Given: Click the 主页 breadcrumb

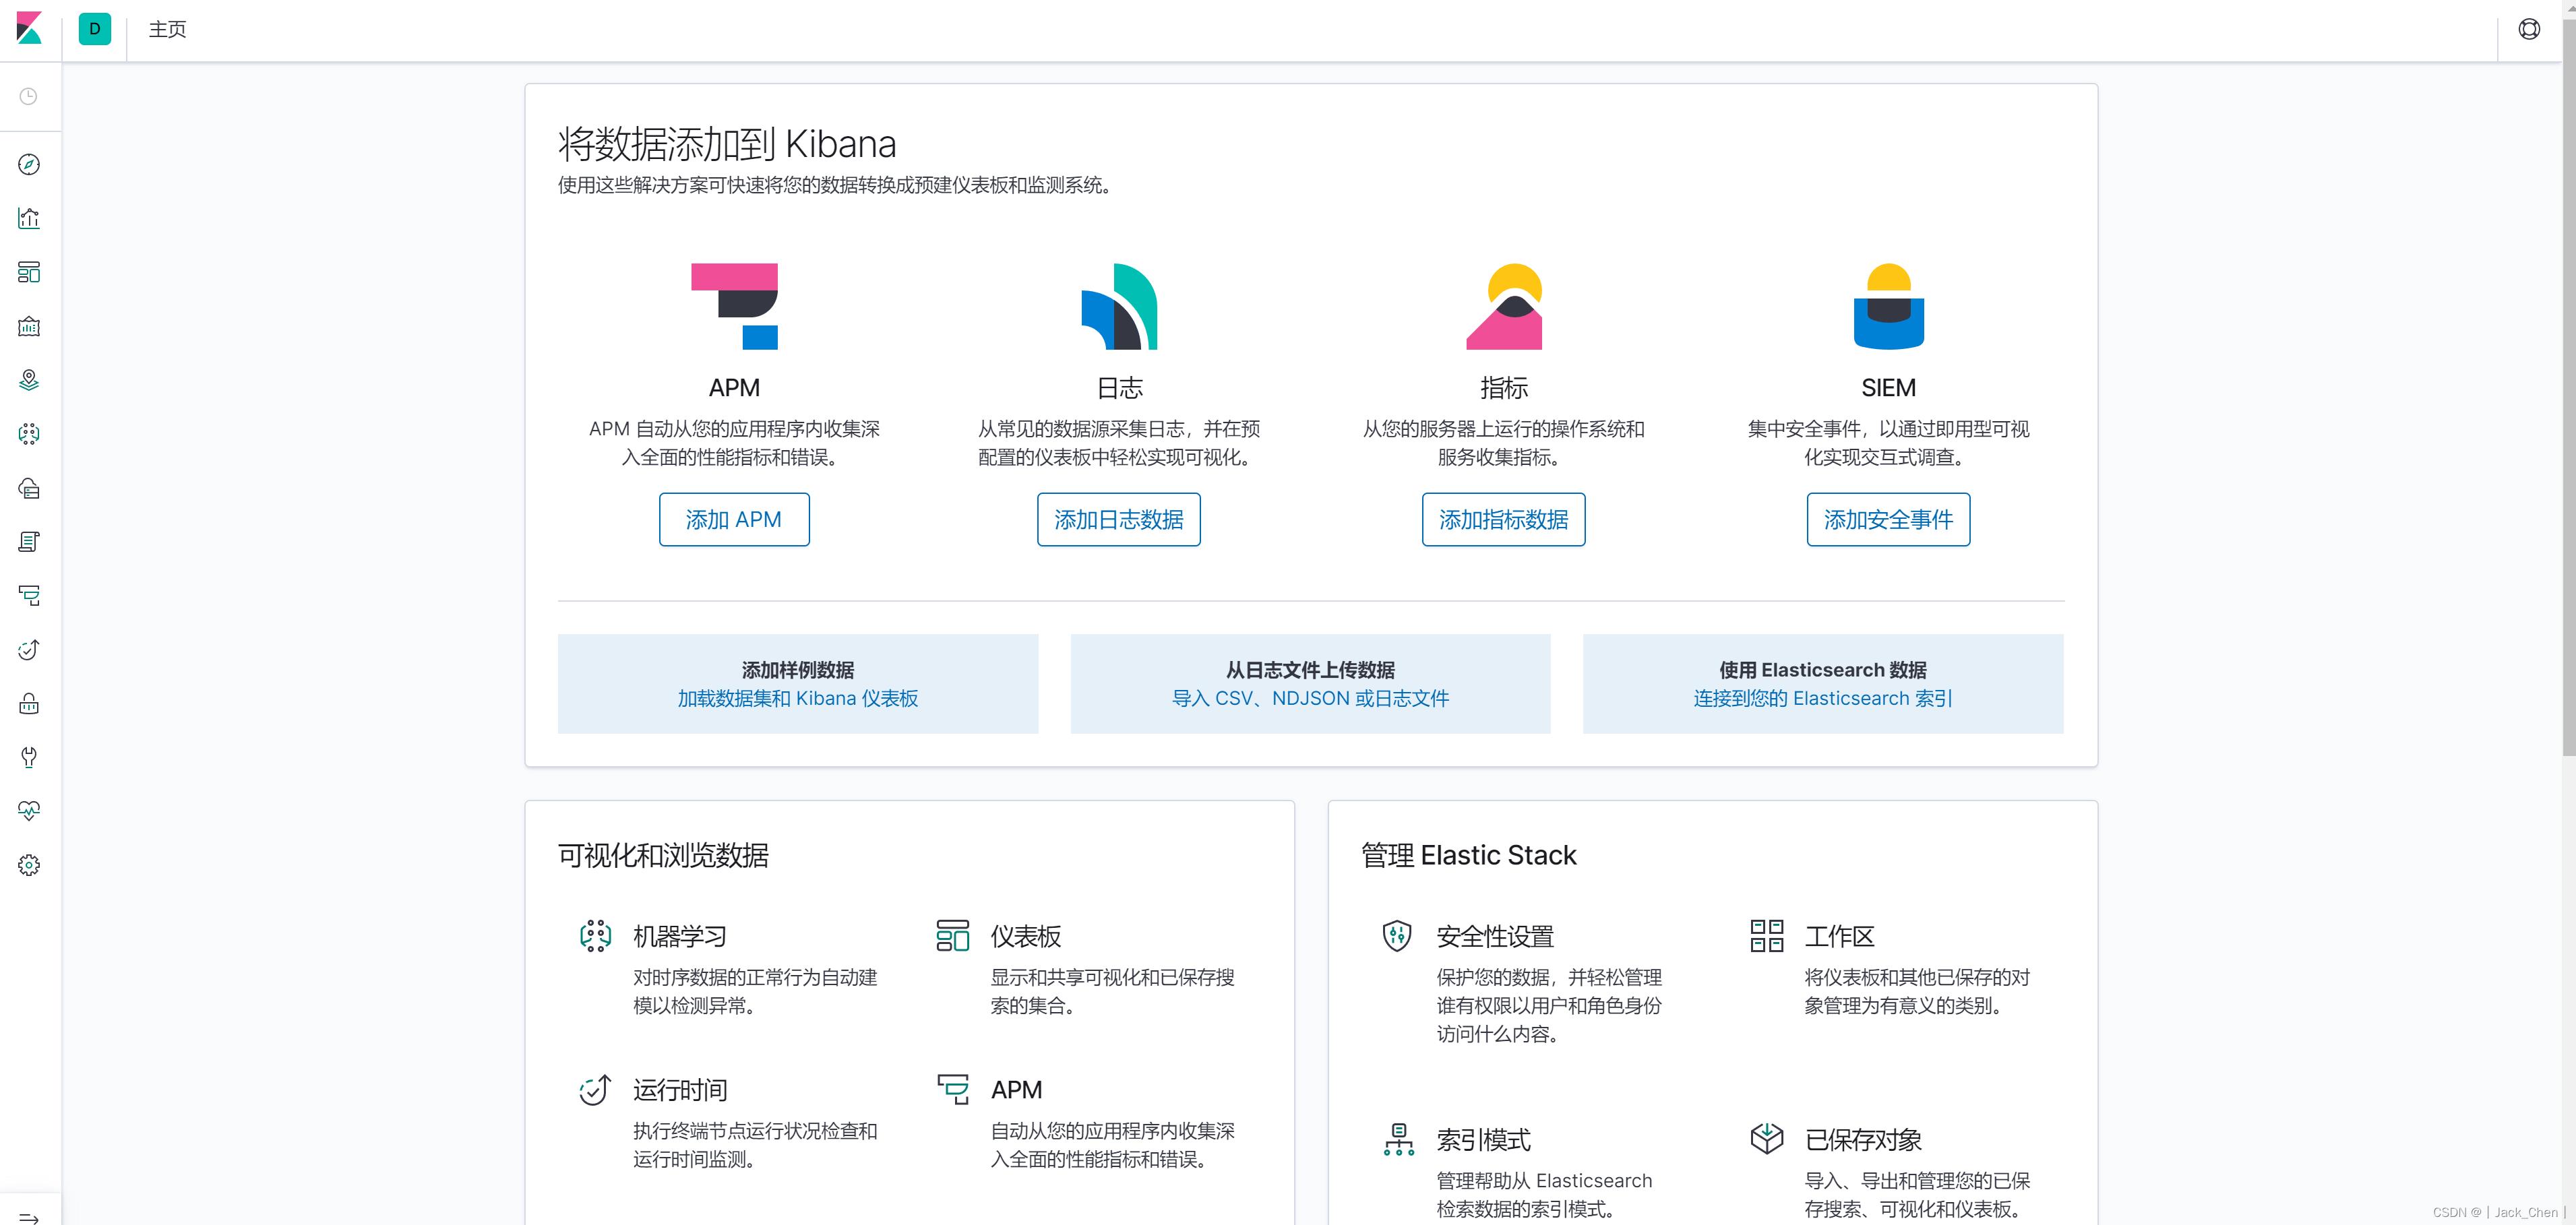Looking at the screenshot, I should [x=168, y=29].
